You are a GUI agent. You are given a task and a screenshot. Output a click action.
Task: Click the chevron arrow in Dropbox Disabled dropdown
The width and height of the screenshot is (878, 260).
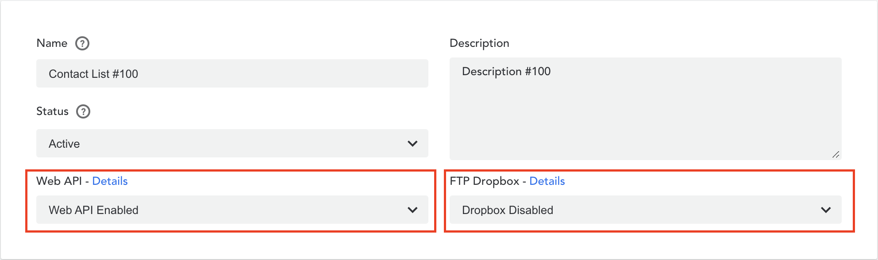(x=826, y=210)
